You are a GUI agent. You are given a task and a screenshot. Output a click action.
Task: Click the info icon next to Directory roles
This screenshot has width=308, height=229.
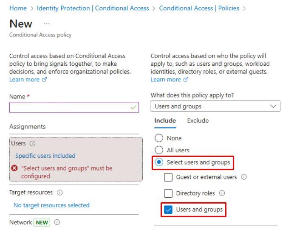tap(222, 193)
